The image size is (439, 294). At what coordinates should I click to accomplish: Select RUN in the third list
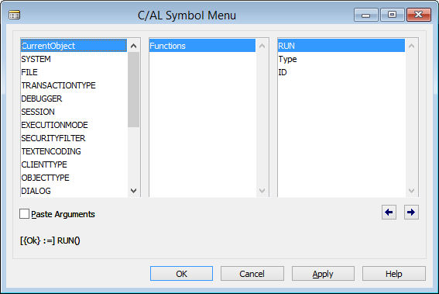coord(341,46)
